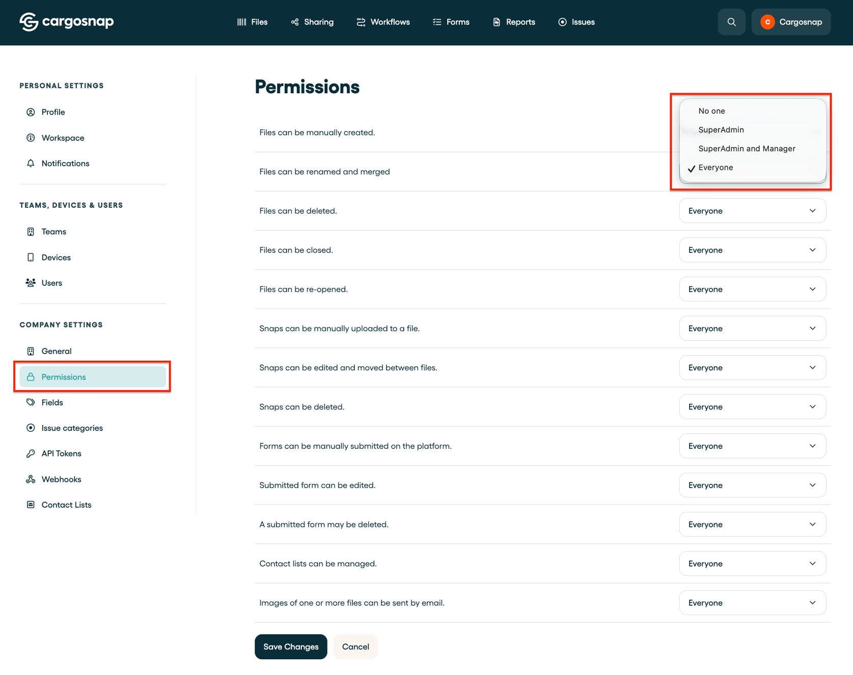This screenshot has height=675, width=853.
Task: Go to the Issues page
Action: click(x=576, y=22)
